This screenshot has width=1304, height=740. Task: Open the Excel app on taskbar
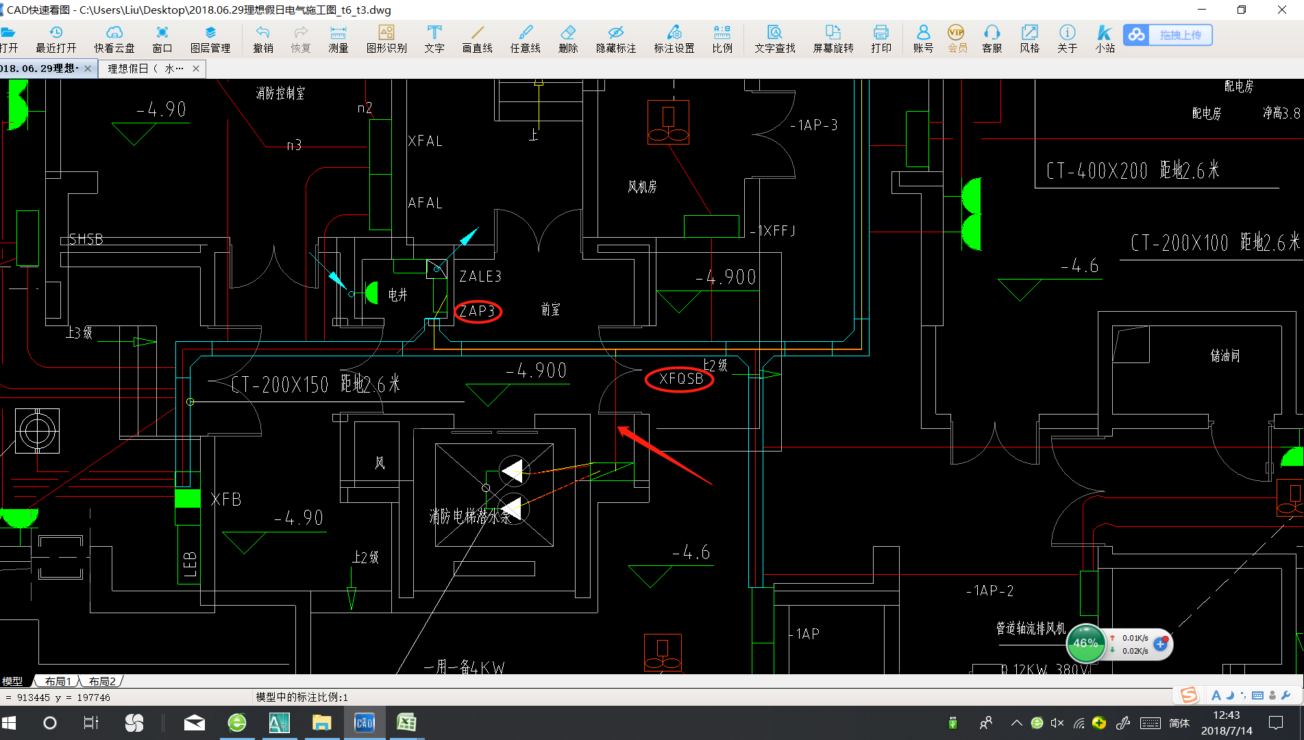click(406, 723)
